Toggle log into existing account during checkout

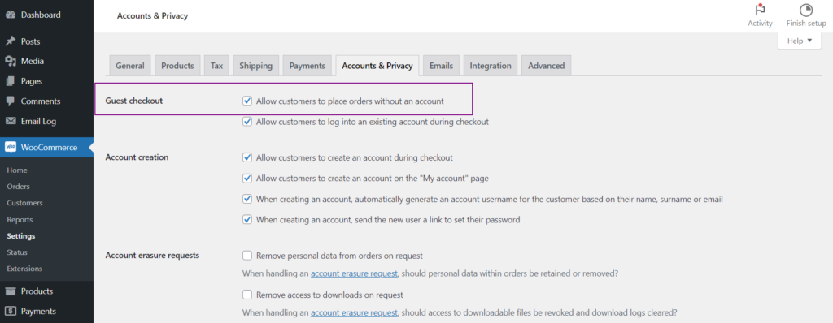point(247,122)
